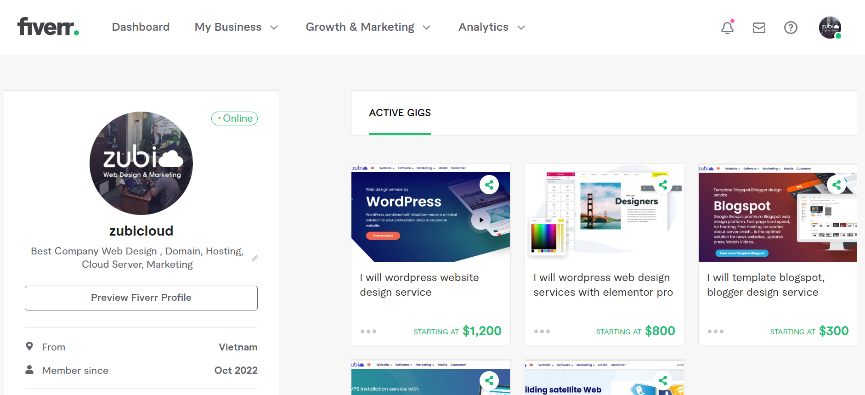The image size is (865, 395).
Task: Edit the profile tagline with pencil icon
Action: pyautogui.click(x=255, y=258)
